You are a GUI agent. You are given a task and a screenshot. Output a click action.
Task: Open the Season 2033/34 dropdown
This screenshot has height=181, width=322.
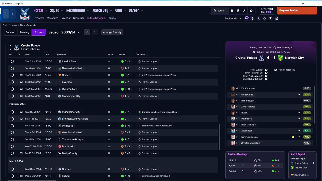pyautogui.click(x=64, y=32)
